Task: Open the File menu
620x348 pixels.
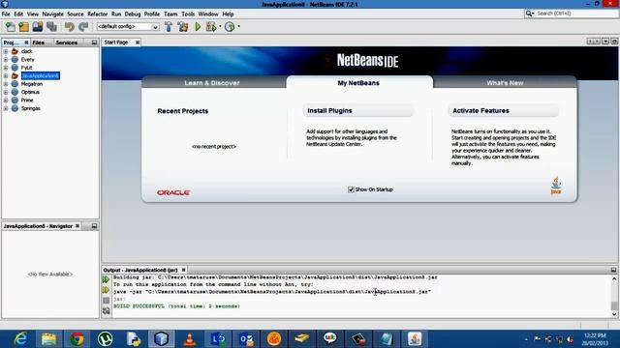Action: click(6, 14)
